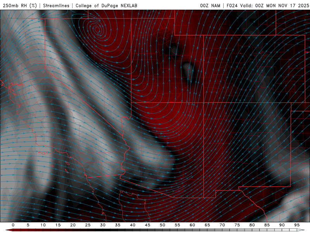Click colorbar label "70"

pos(222,225)
